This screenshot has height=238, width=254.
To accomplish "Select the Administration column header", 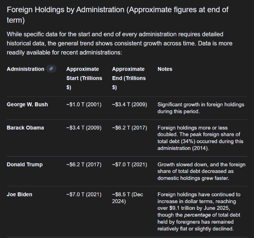I will tap(25, 69).
